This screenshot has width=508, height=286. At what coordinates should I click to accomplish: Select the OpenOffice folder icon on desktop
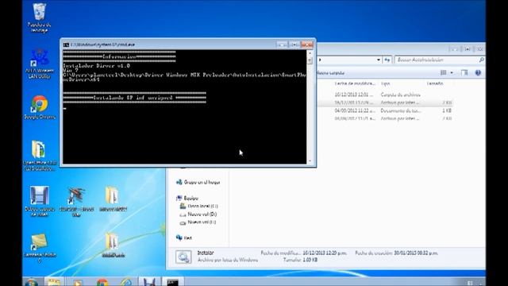(39, 156)
